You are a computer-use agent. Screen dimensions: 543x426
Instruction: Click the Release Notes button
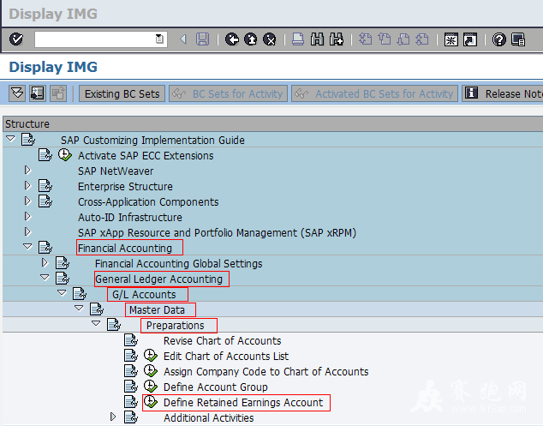[503, 93]
